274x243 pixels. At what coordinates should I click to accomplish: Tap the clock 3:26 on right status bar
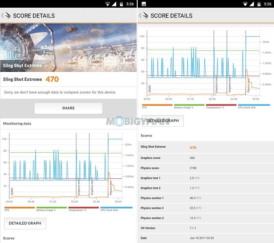click(x=268, y=4)
